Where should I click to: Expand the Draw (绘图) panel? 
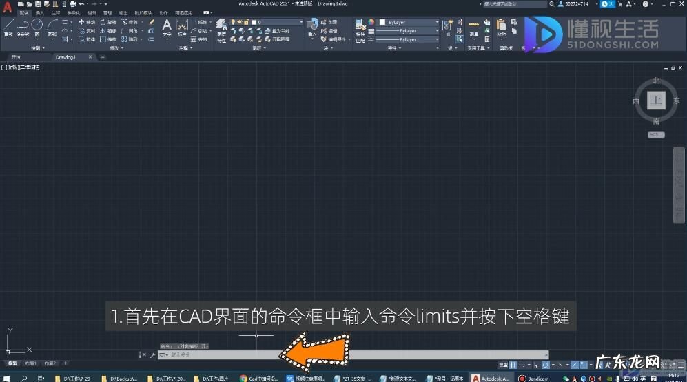(x=38, y=48)
